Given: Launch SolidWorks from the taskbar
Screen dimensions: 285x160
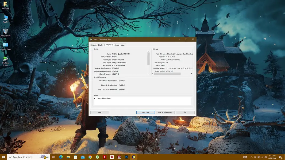Looking at the screenshot, I should pyautogui.click(x=119, y=157).
